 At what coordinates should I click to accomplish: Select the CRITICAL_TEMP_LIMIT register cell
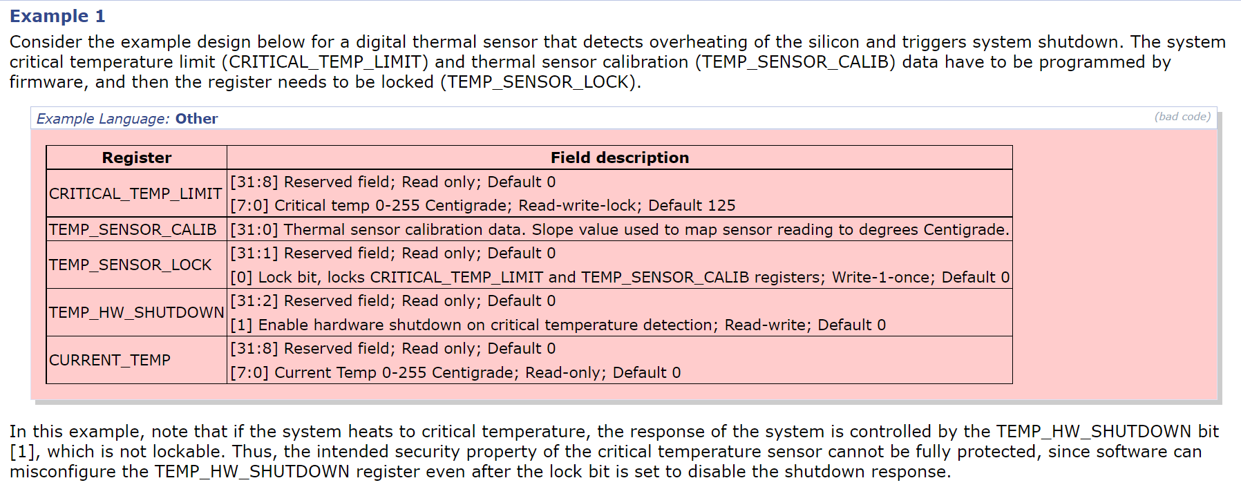pyautogui.click(x=135, y=193)
